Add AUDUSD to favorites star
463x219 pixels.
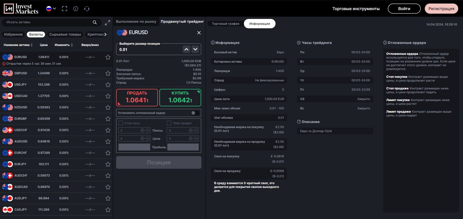(108, 141)
